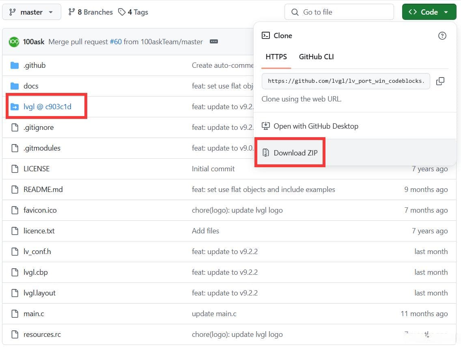Click the Go to file search field
The width and height of the screenshot is (461, 347).
[339, 12]
